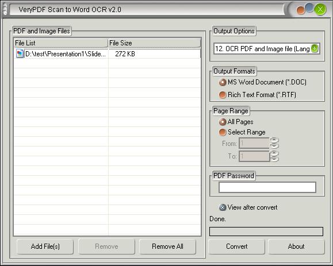Click the orange minimize circle in title bar
Image resolution: width=333 pixels, height=266 pixels.
coord(301,10)
